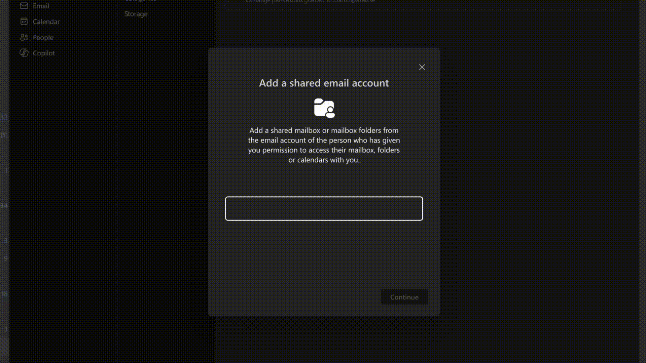646x363 pixels.
Task: Open the partially visible Categories item
Action: tap(141, 1)
